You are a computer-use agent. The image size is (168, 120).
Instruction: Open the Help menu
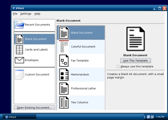point(37,14)
